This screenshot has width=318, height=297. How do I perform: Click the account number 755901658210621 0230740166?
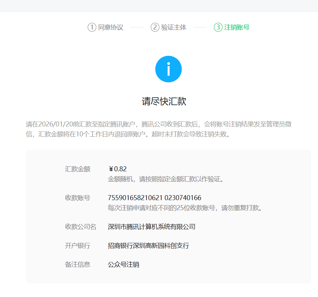[154, 198]
